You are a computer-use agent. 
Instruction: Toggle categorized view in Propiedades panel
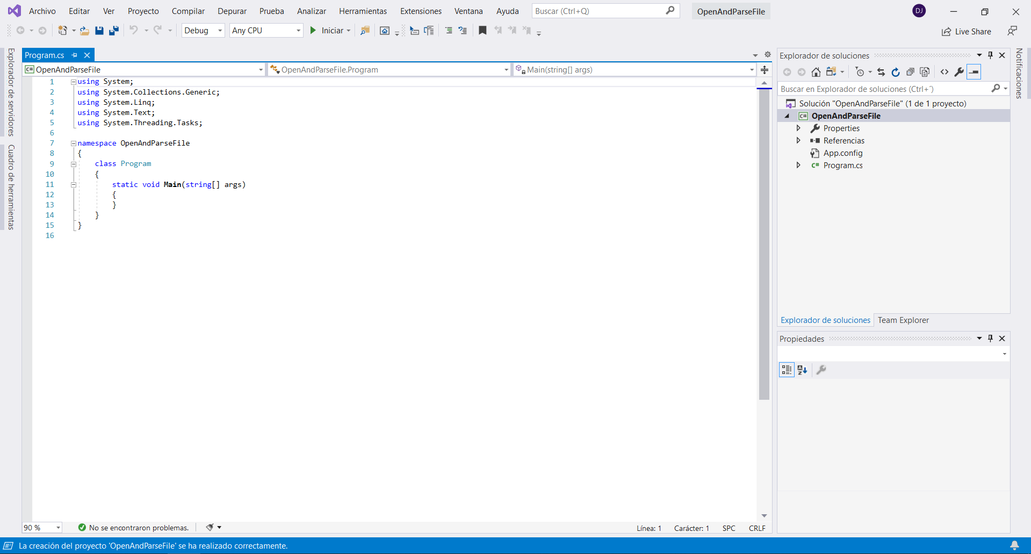[787, 370]
